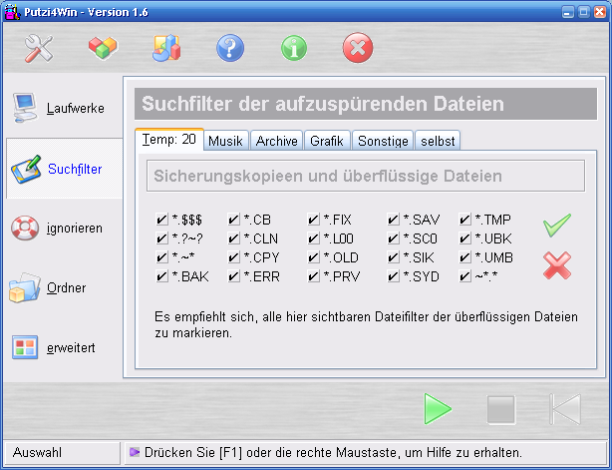Viewport: 612px width, 470px height.
Task: Select all filters with green checkmark
Action: [x=557, y=226]
